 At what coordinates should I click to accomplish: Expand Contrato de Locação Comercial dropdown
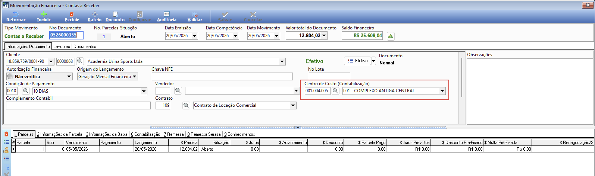[x=293, y=106]
